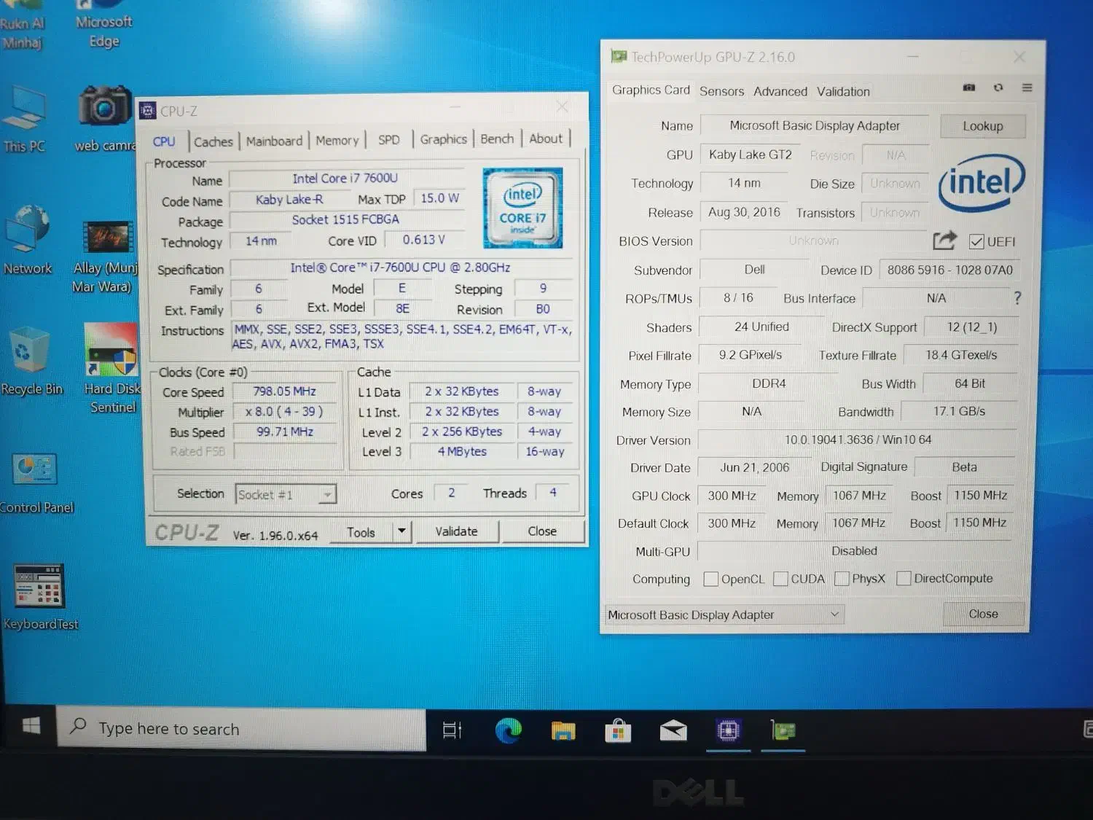
Task: Click the BIOS share/export icon
Action: tap(944, 241)
